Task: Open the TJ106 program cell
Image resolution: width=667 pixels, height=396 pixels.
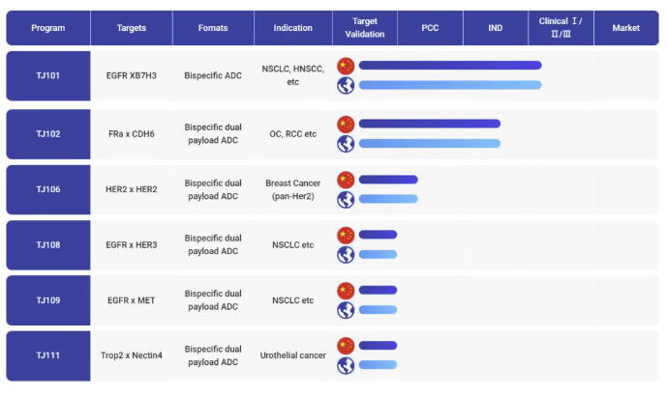Action: [x=47, y=189]
